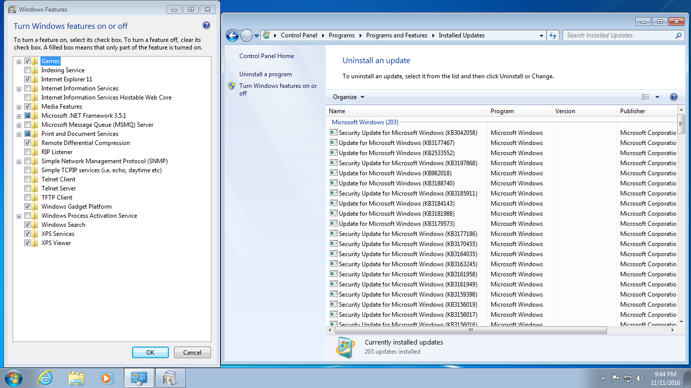
Task: Uncheck the Games feature checkbox
Action: pyautogui.click(x=27, y=61)
